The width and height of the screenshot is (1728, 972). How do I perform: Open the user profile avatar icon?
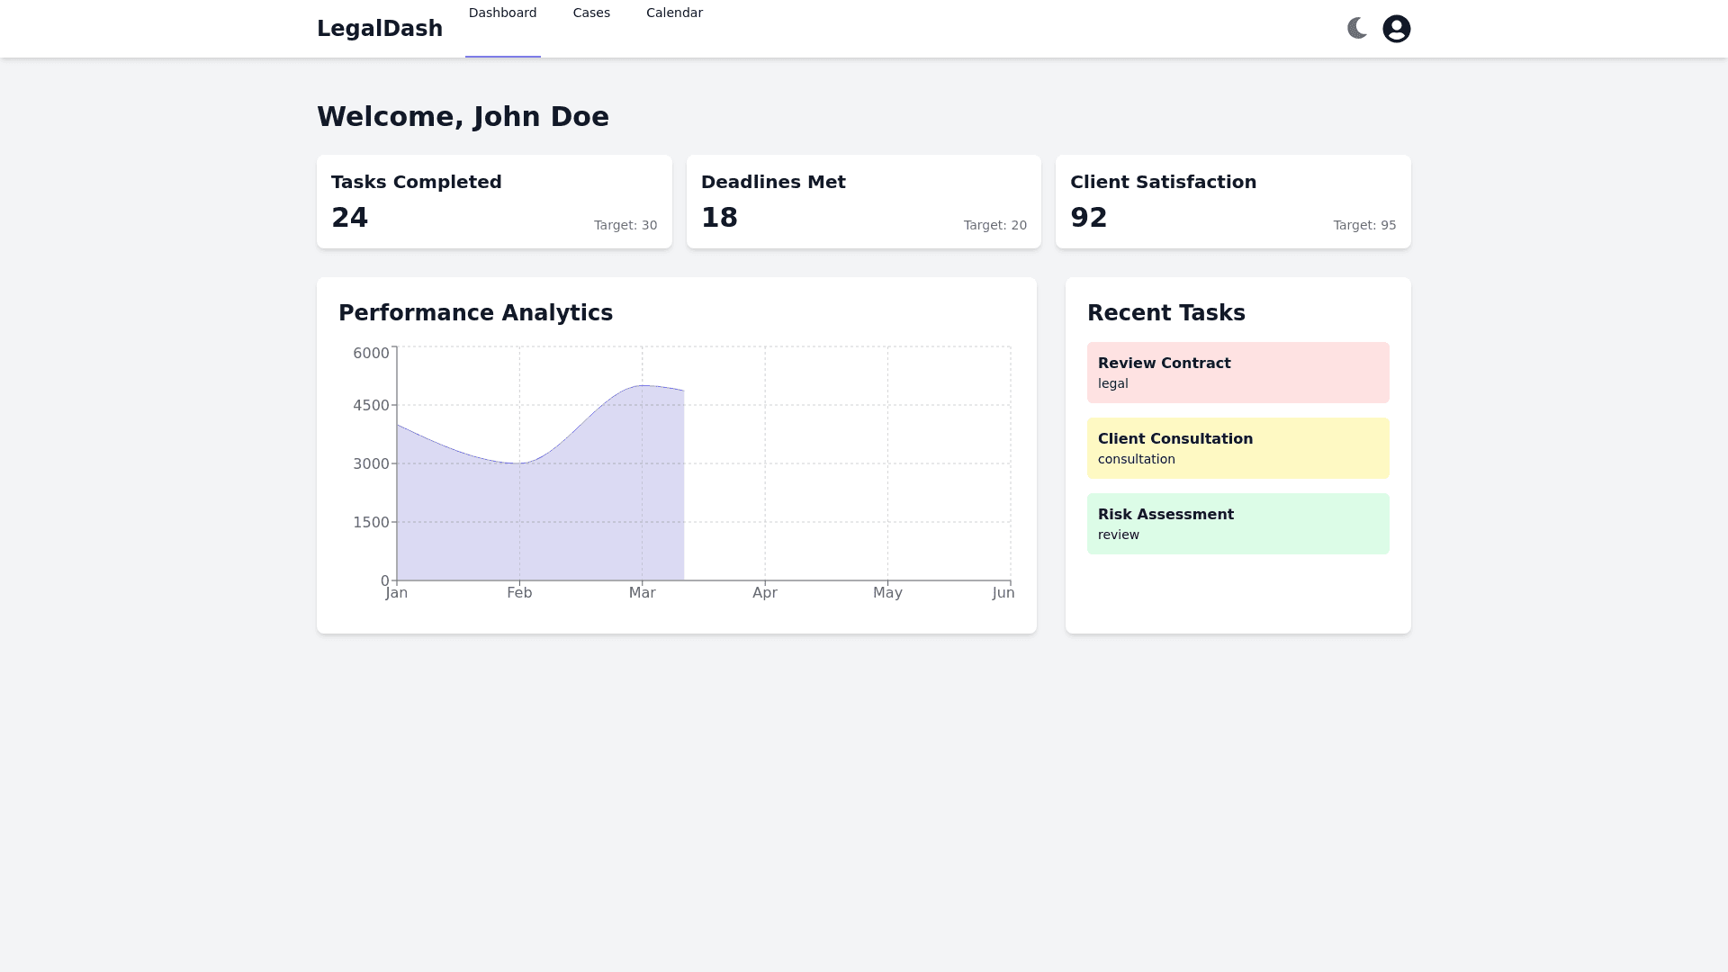click(1396, 29)
